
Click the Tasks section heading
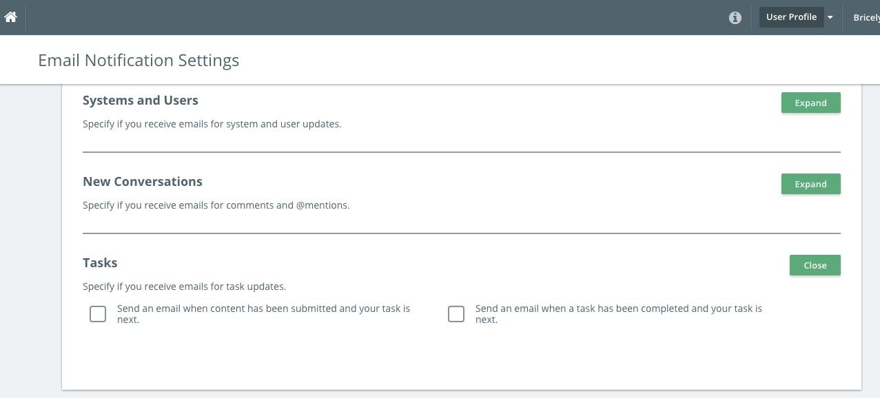[x=100, y=263]
